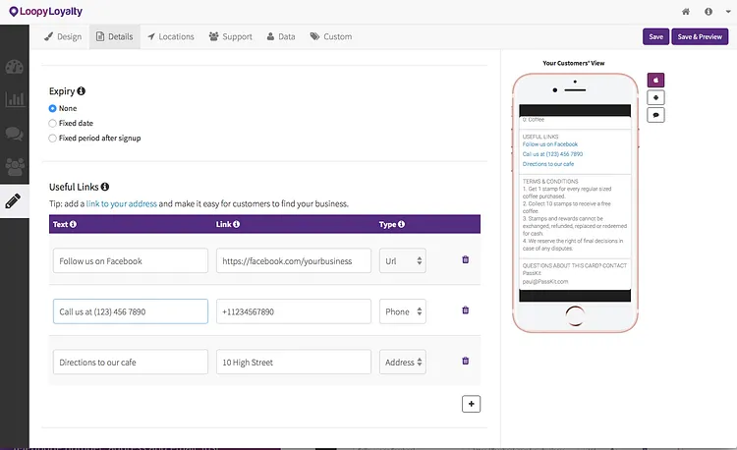Add a new useful link row

[x=471, y=404]
